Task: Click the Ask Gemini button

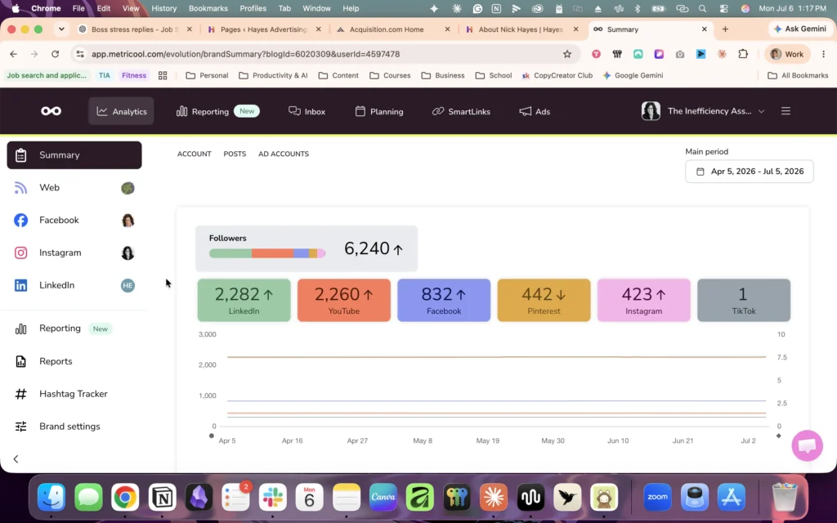Action: [x=799, y=29]
